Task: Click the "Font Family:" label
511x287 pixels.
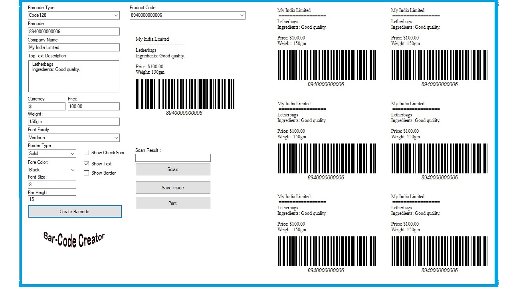Action: [x=39, y=130]
